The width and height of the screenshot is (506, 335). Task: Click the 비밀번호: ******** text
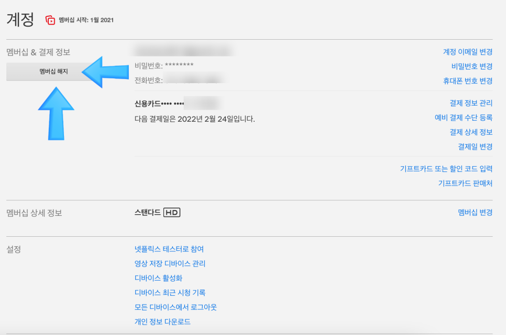tap(164, 66)
